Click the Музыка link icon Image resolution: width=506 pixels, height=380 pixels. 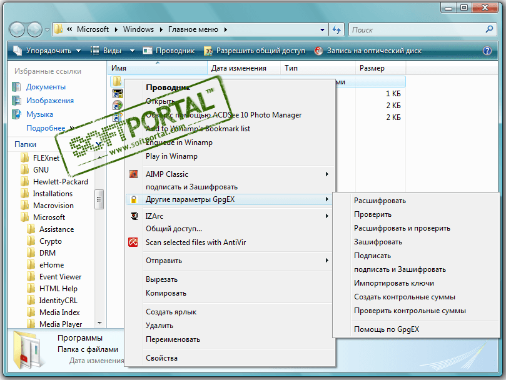[16, 114]
